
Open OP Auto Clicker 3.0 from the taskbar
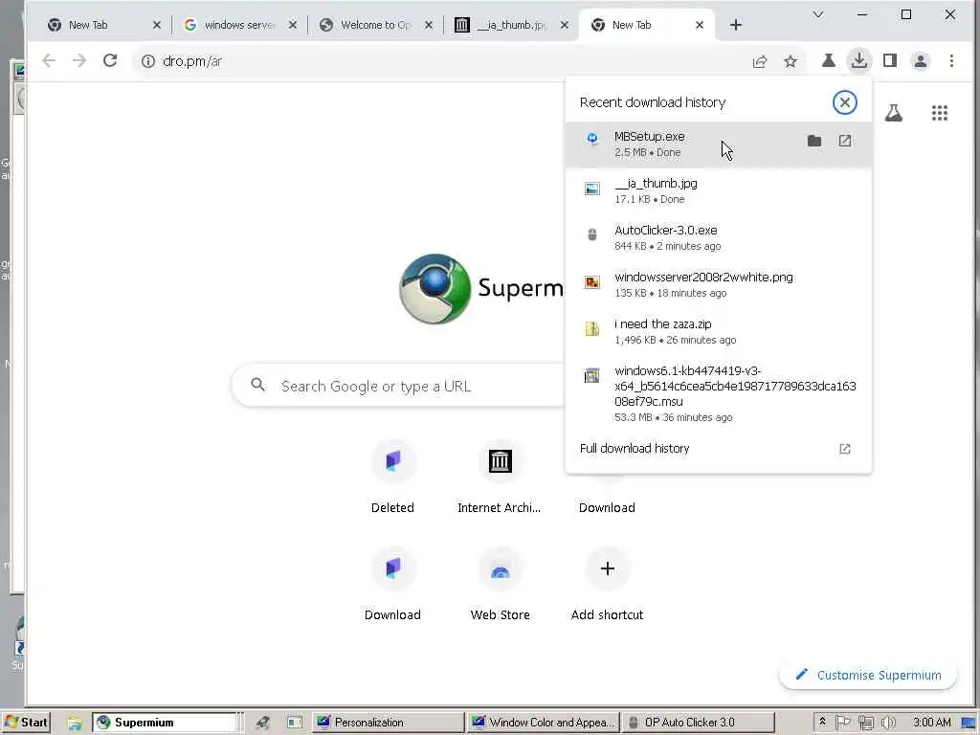(698, 723)
